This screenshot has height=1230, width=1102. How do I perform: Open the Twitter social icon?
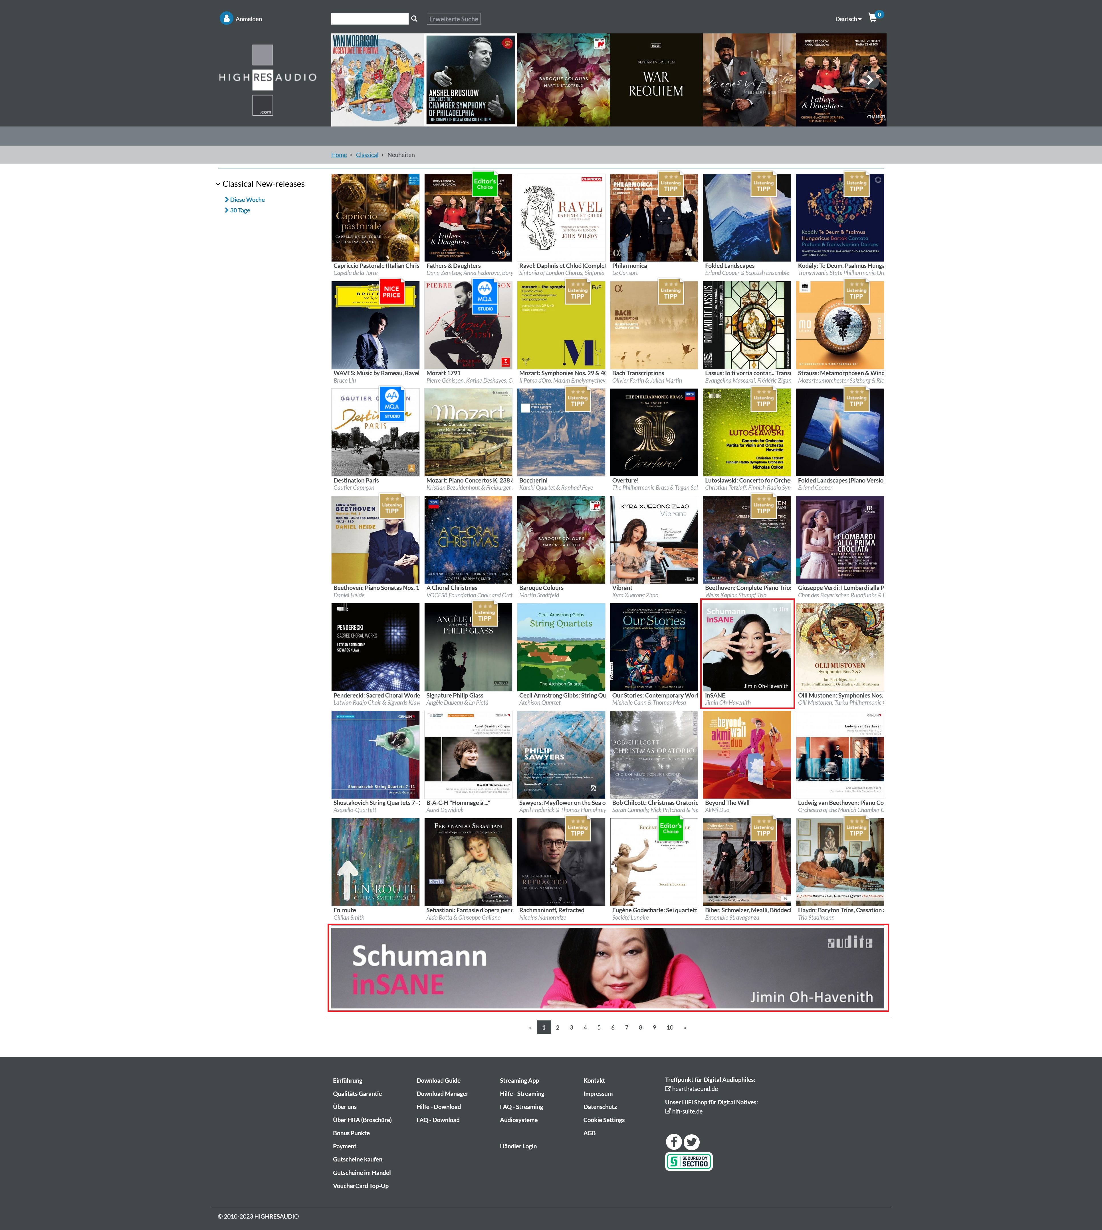(691, 1141)
